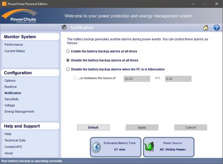This screenshot has height=164, width=223.
Task: Click the Notification speaker icon in header
Action: coord(64,27)
